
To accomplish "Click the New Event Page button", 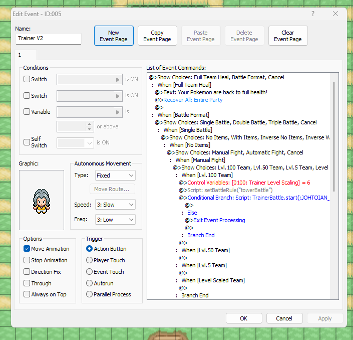I will click(114, 36).
